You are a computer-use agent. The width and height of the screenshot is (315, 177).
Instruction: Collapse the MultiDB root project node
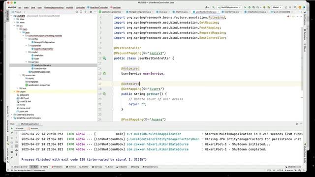click(11, 16)
